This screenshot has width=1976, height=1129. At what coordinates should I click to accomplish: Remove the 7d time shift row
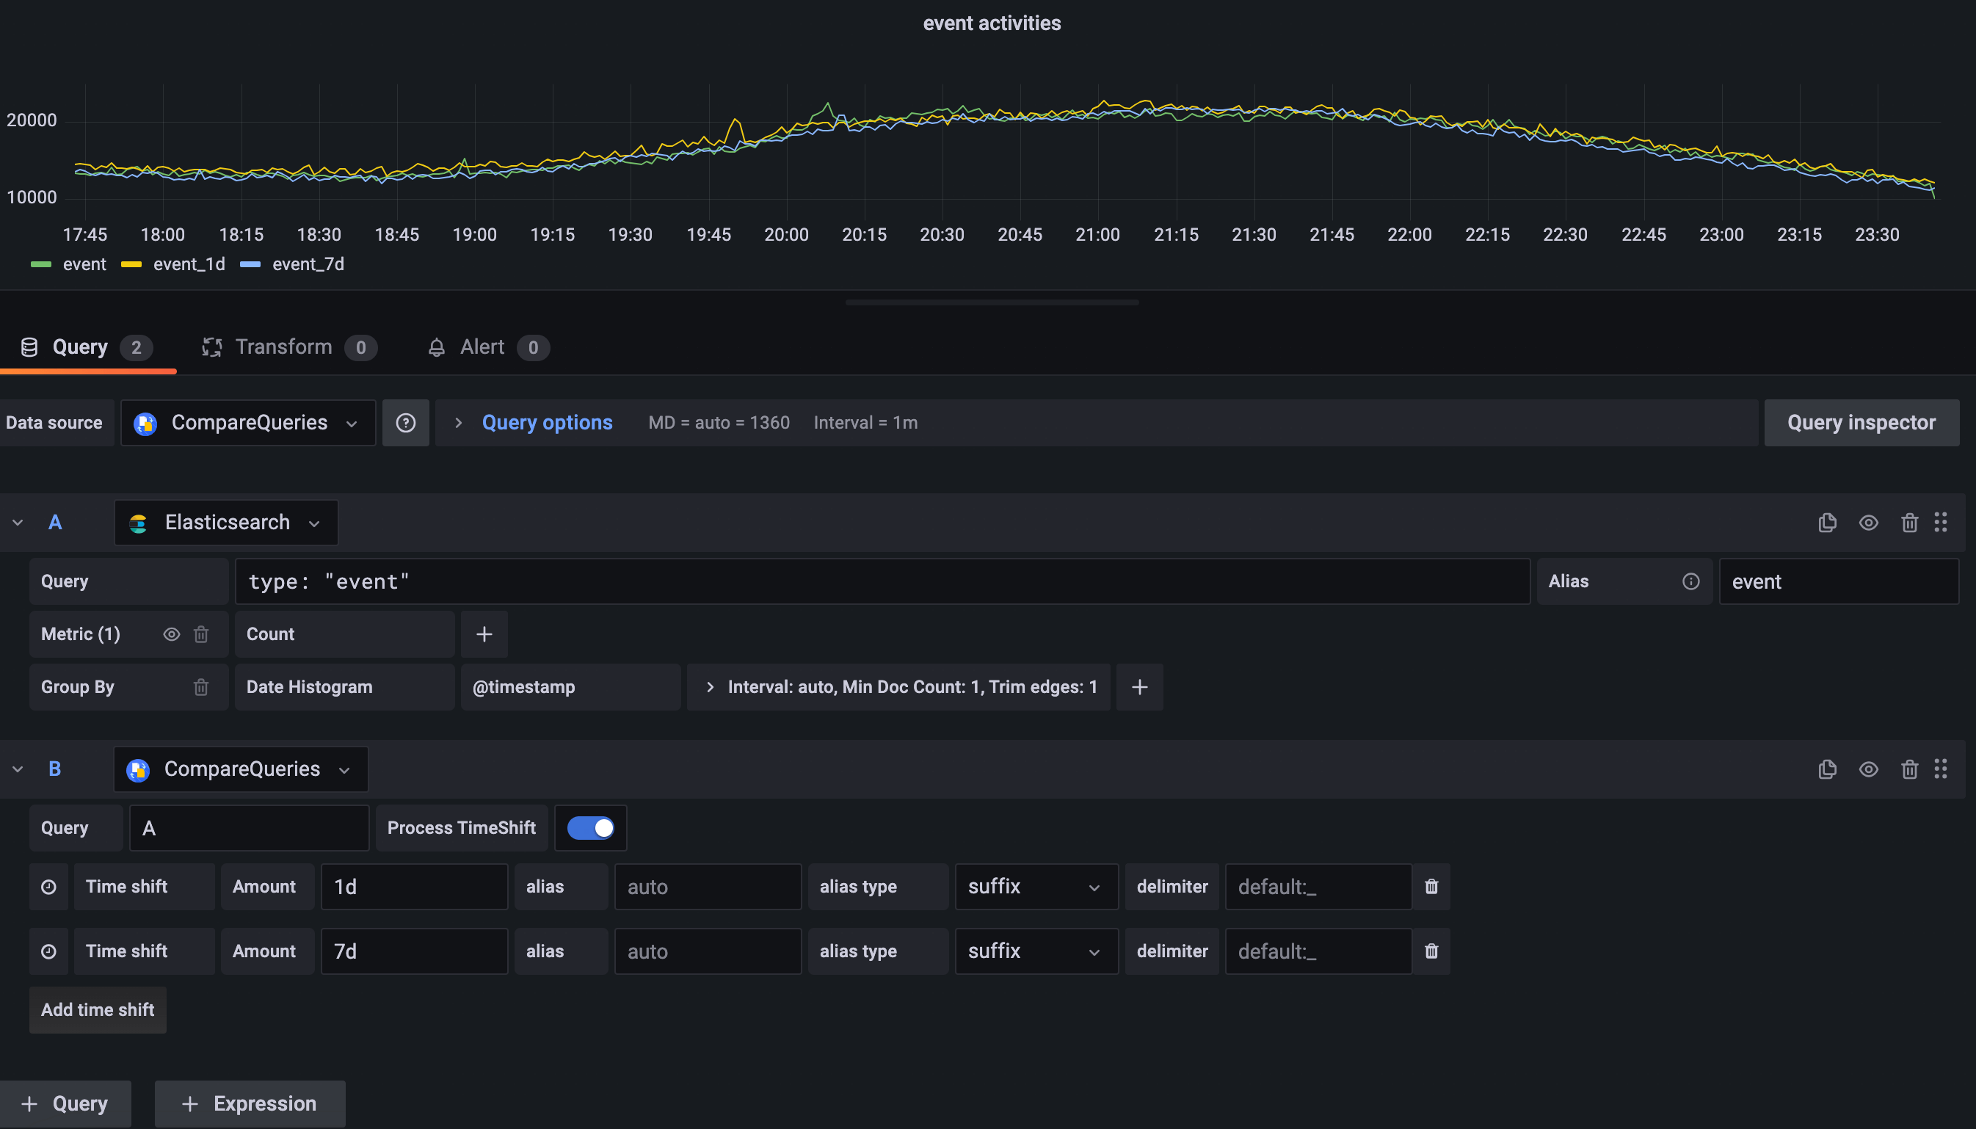click(1431, 951)
